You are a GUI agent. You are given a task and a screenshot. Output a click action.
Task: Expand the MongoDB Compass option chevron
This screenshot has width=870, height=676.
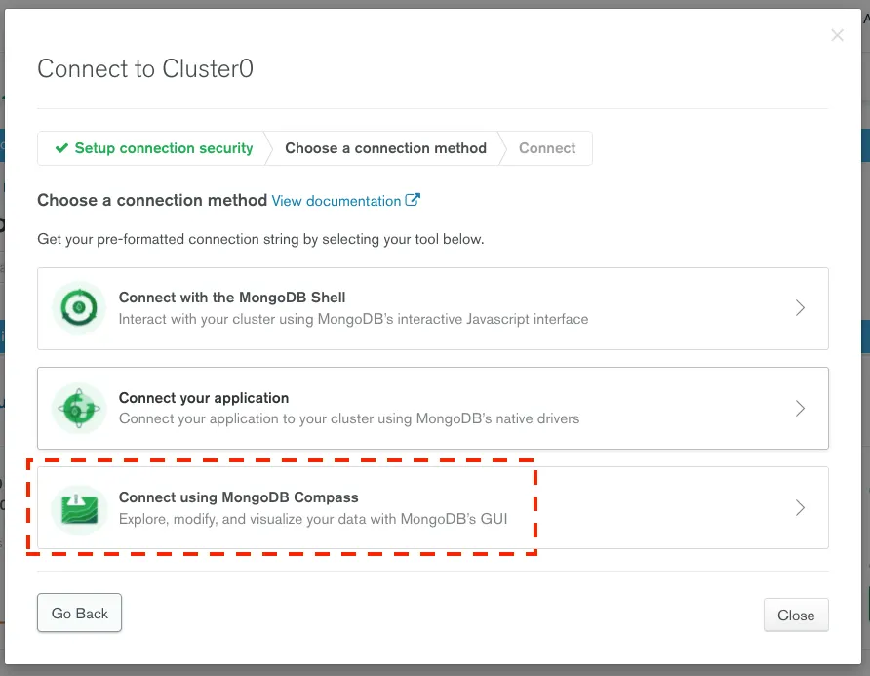[800, 508]
